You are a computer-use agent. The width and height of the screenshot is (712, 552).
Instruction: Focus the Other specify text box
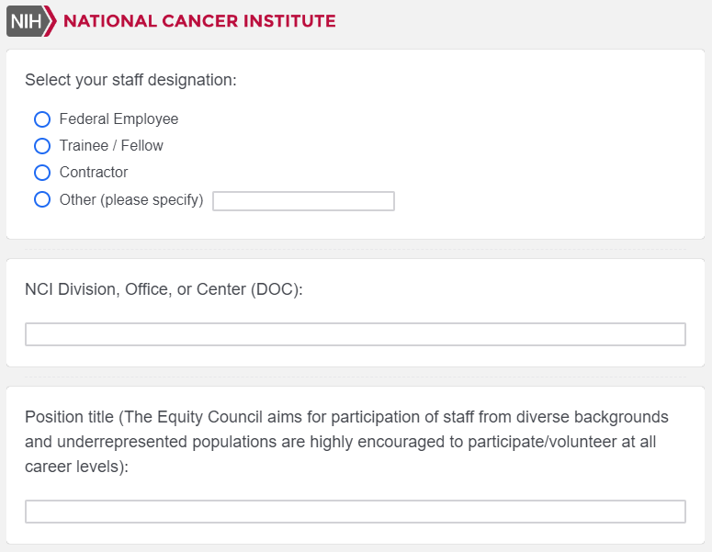(303, 201)
